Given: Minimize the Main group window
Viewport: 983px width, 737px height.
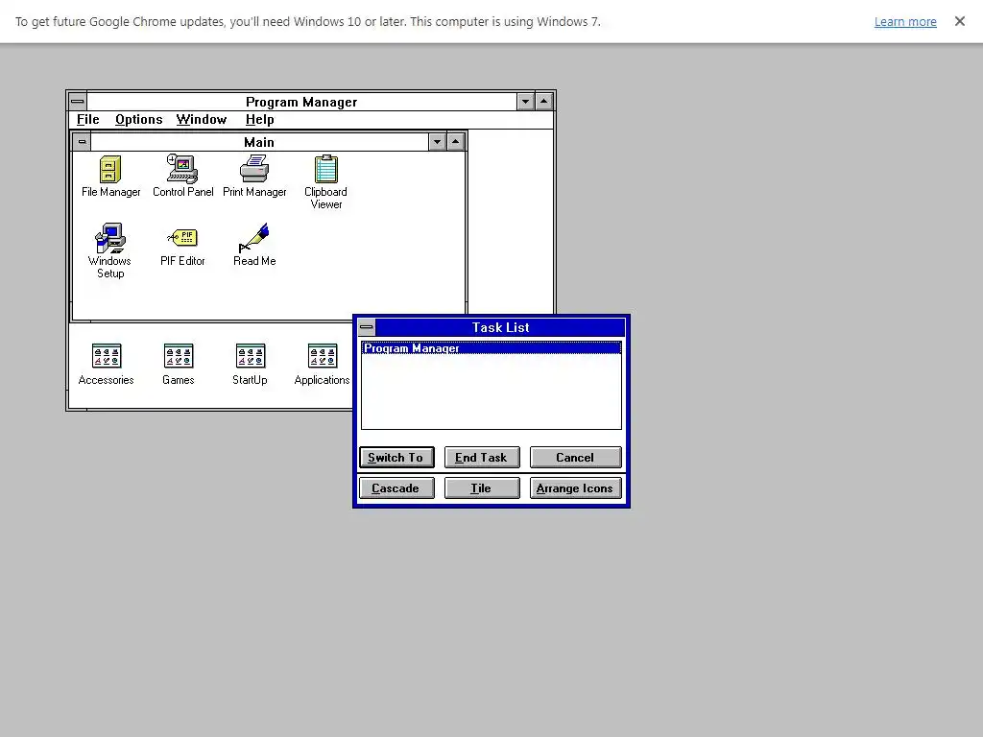Looking at the screenshot, I should 437,142.
